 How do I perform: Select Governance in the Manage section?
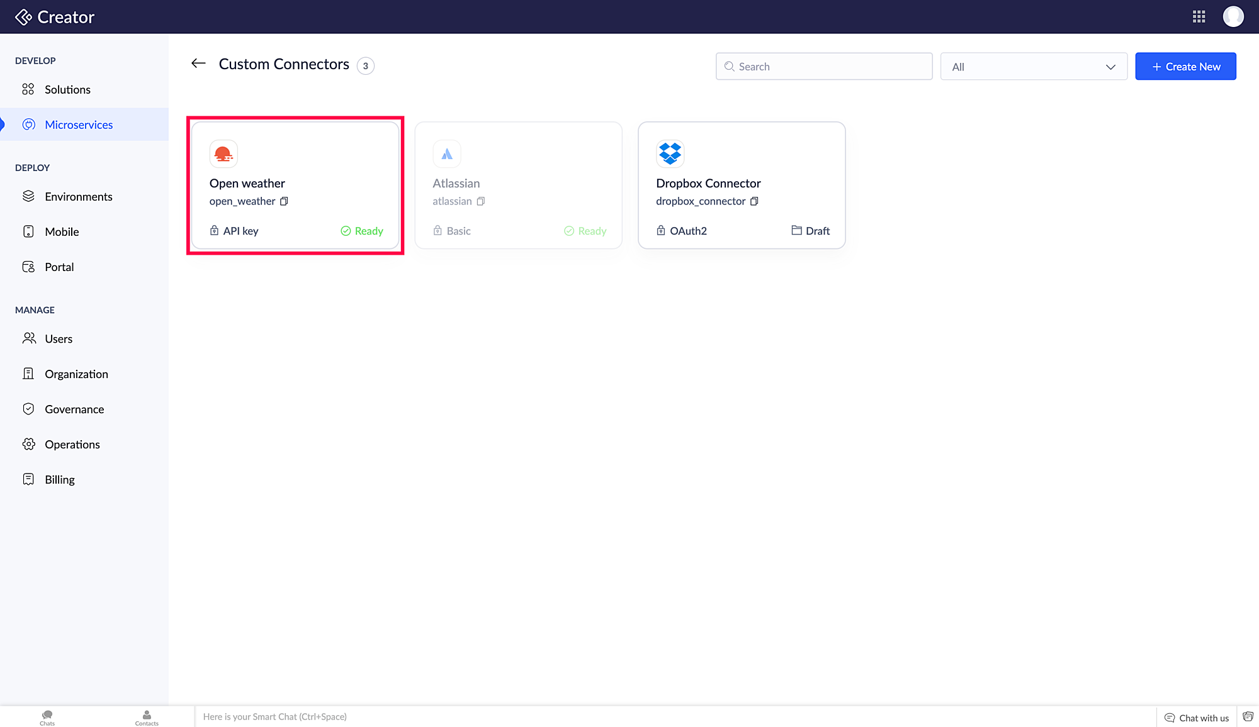click(x=74, y=409)
